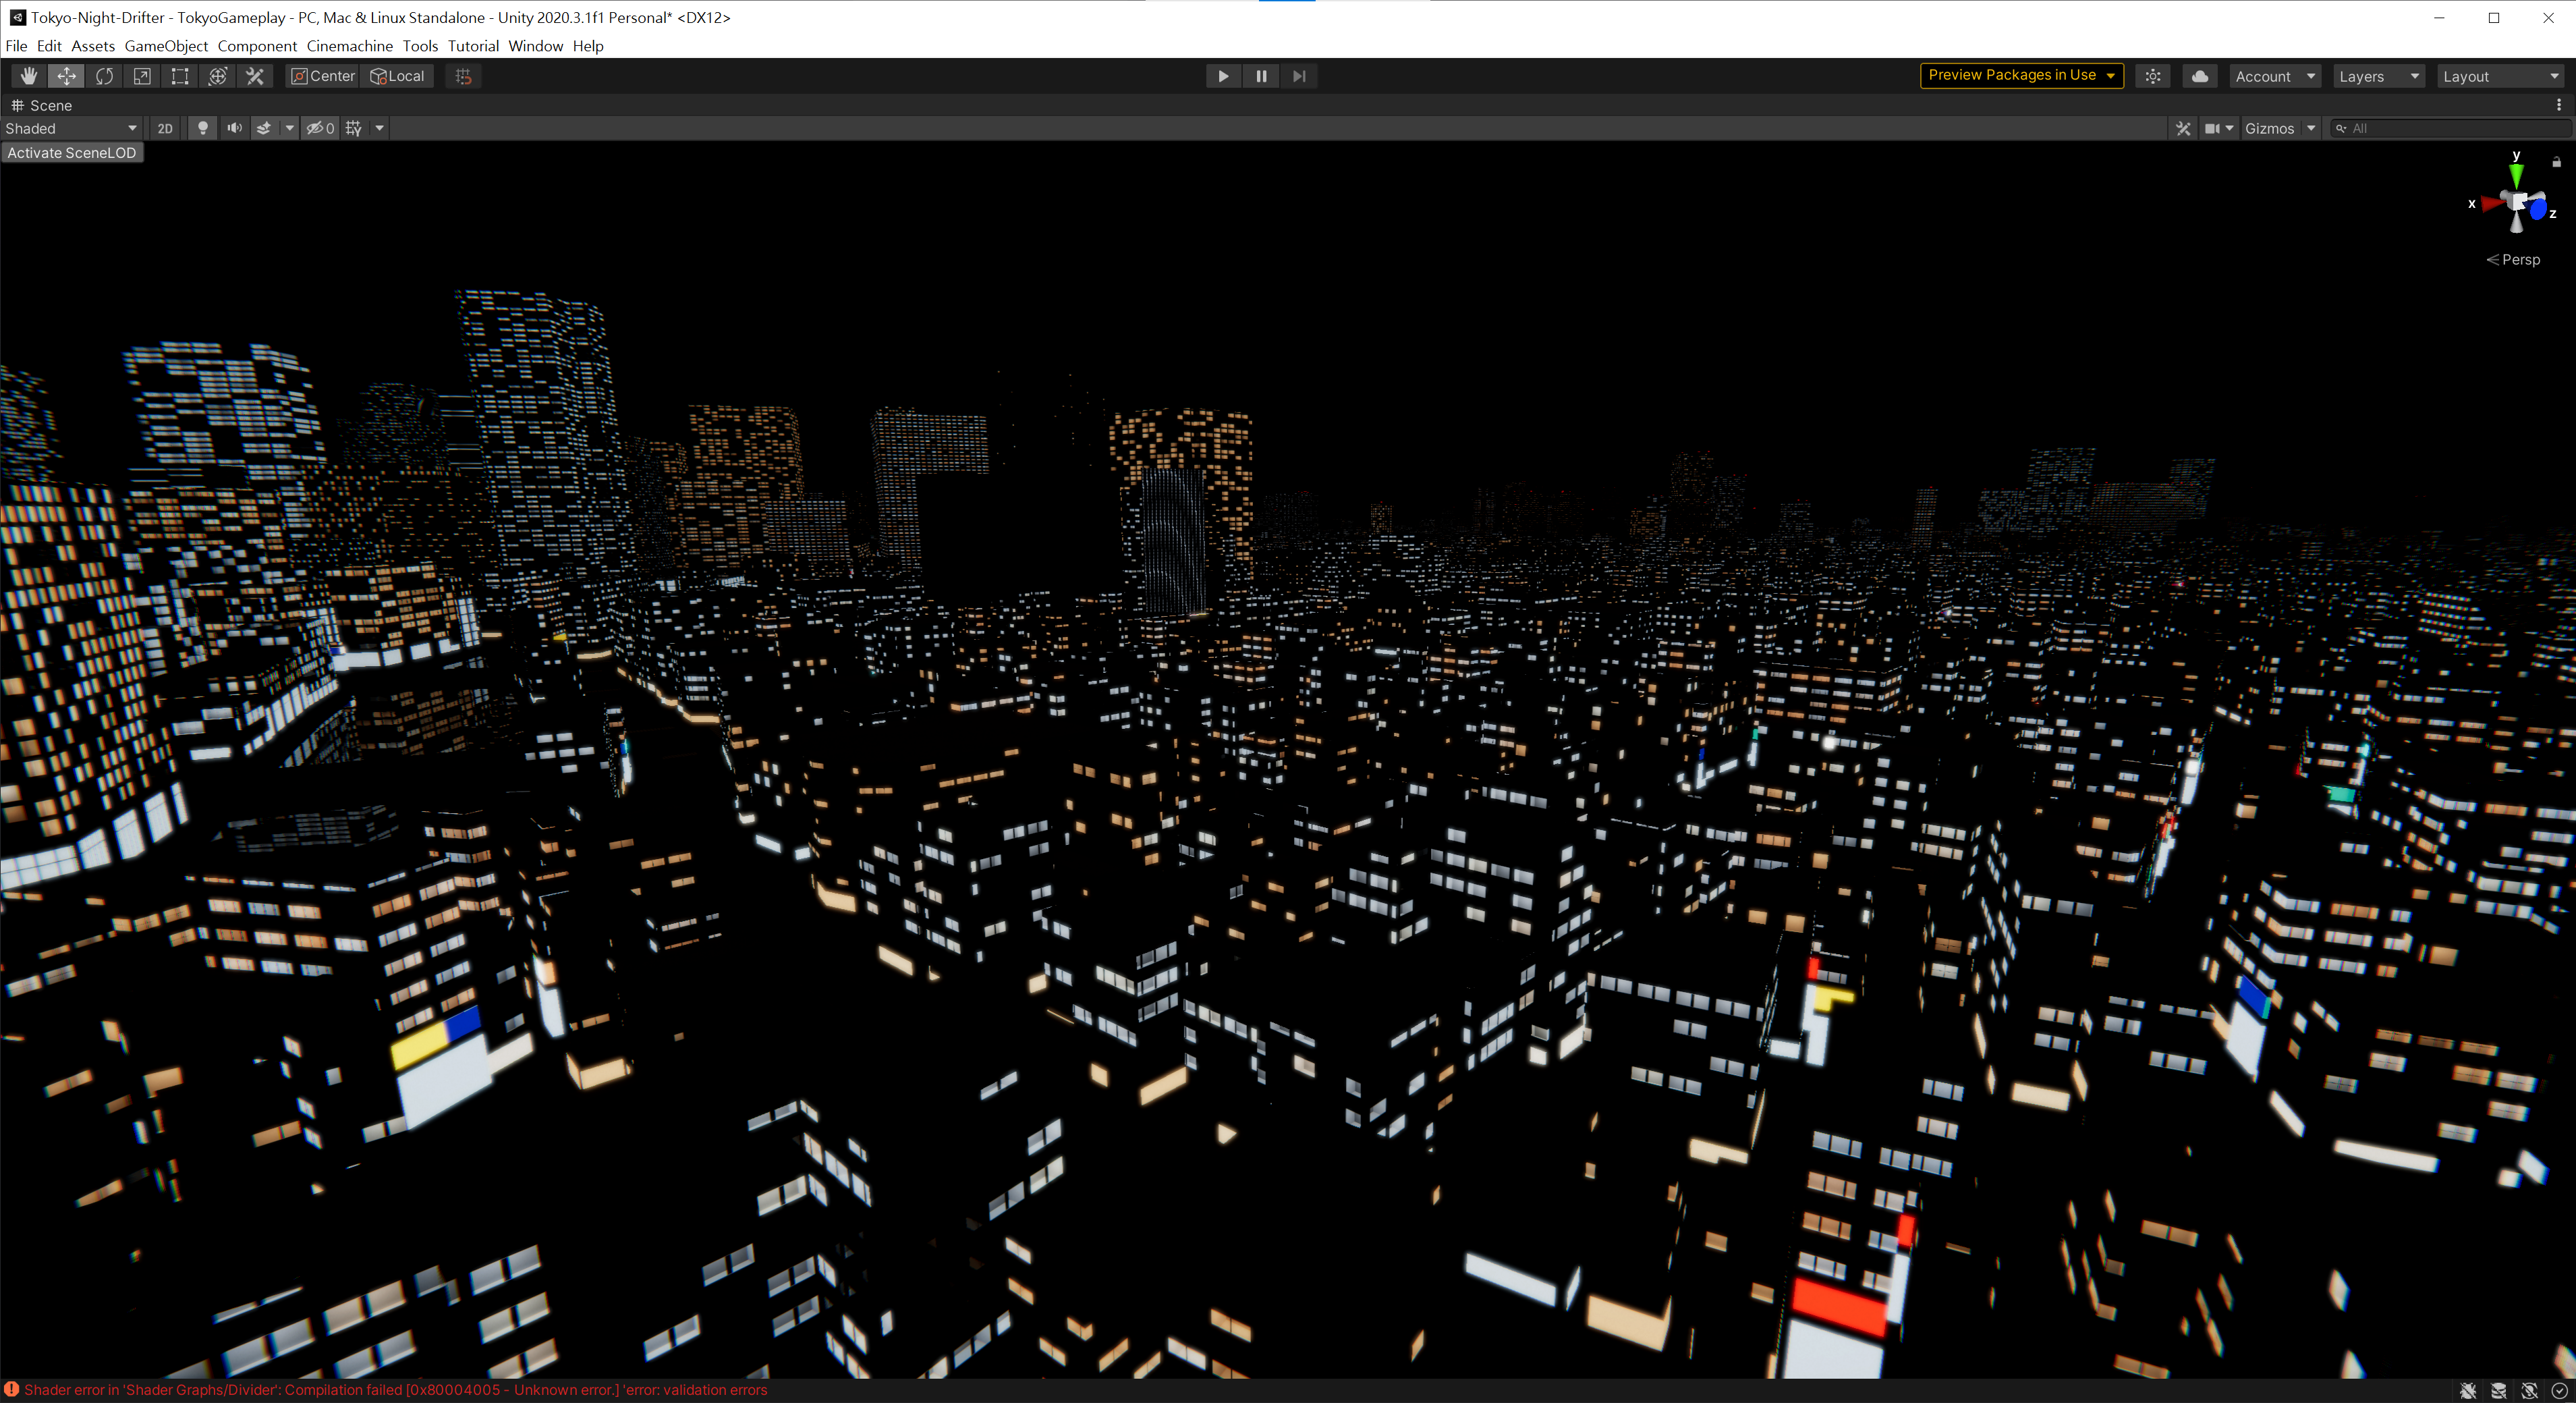Toggle hidden objects visibility counter

(320, 128)
